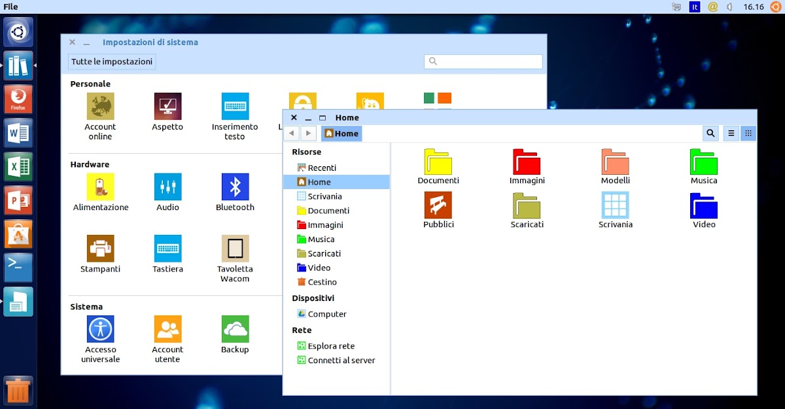
Task: Open Accesso universale settings
Action: tap(101, 329)
